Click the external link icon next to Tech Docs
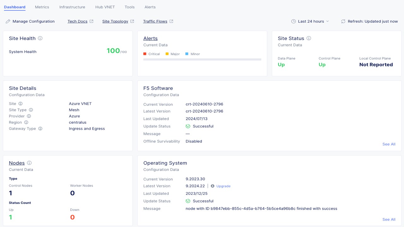 coord(92,21)
